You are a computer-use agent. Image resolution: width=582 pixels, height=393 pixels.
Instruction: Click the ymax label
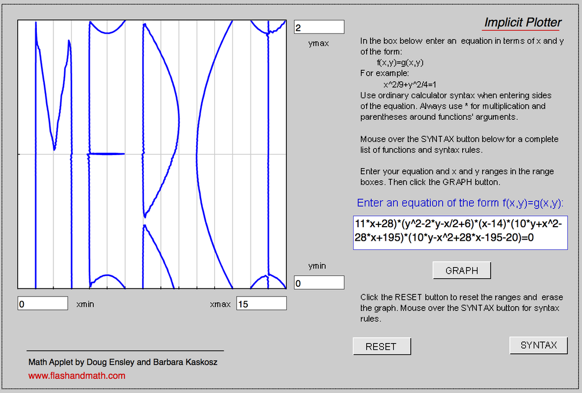pos(318,43)
